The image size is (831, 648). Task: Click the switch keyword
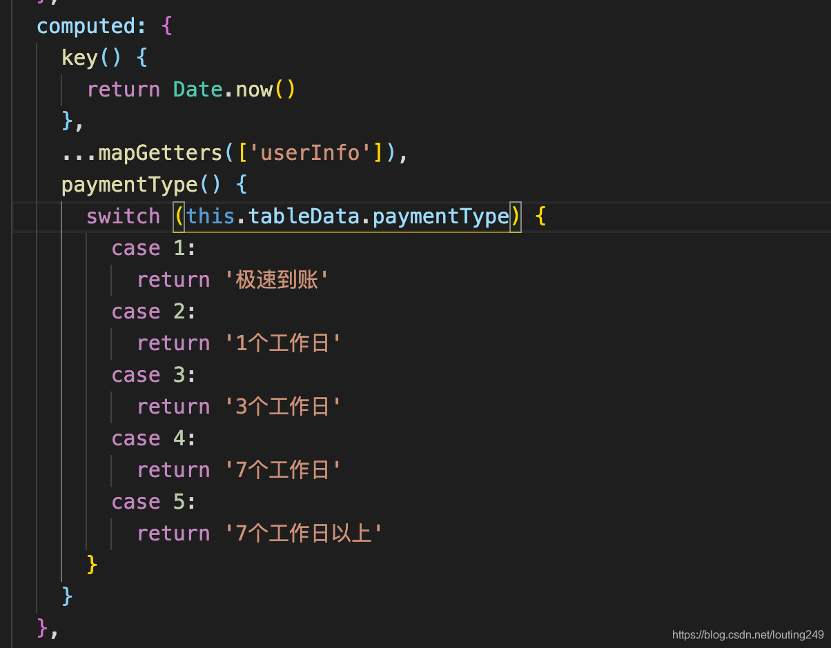(x=123, y=216)
